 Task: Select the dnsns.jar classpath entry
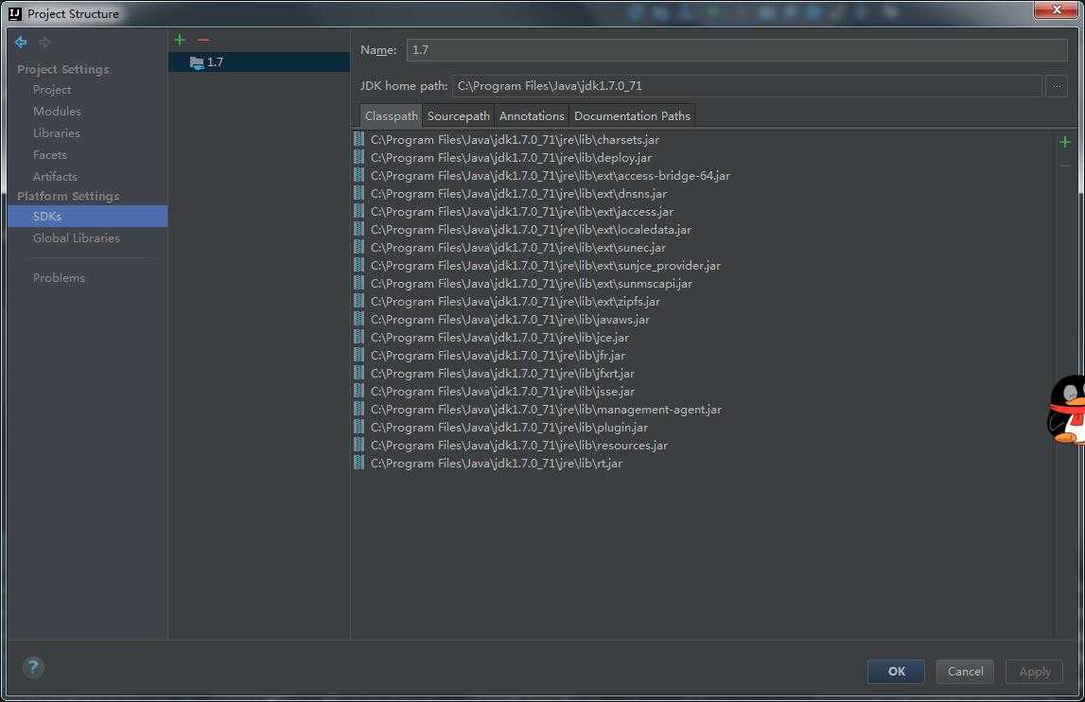click(518, 194)
